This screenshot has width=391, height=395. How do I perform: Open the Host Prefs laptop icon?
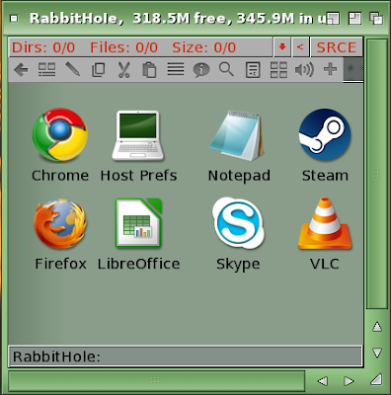click(x=138, y=135)
